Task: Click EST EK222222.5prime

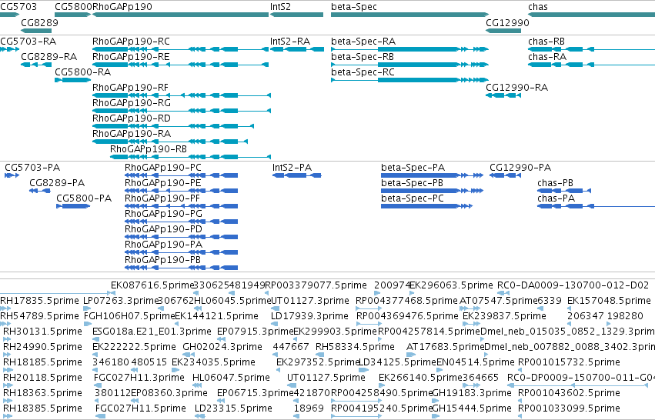Action: (x=134, y=348)
